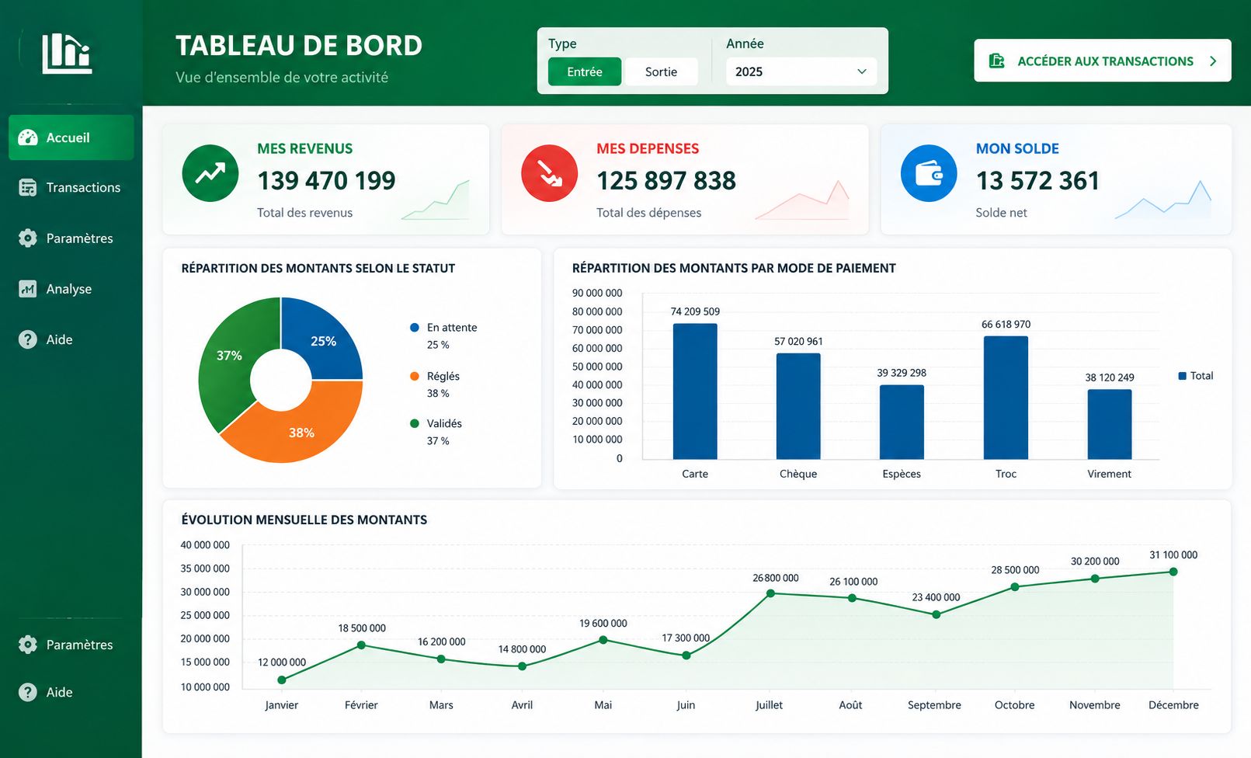
Task: Click the Février data point on line chart
Action: 361,645
